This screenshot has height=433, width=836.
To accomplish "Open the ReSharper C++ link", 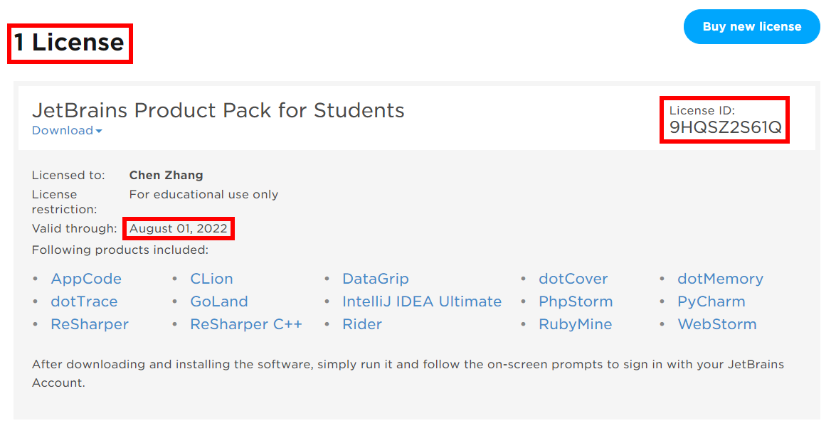I will tap(246, 324).
